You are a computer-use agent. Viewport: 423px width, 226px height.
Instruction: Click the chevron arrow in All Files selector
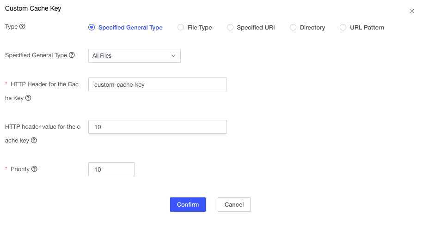[173, 56]
